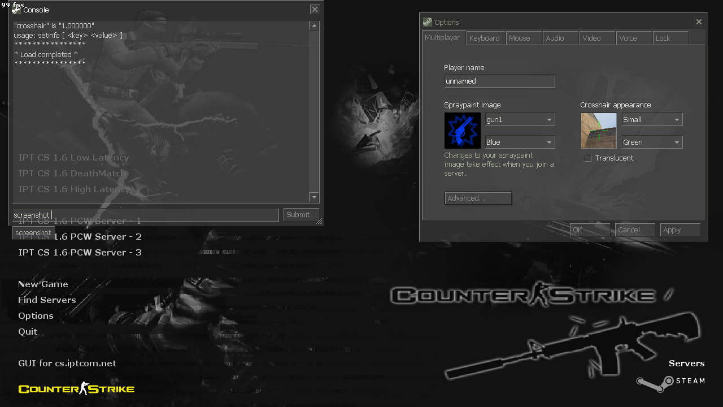Click the Servers label above Steam

tap(686, 363)
